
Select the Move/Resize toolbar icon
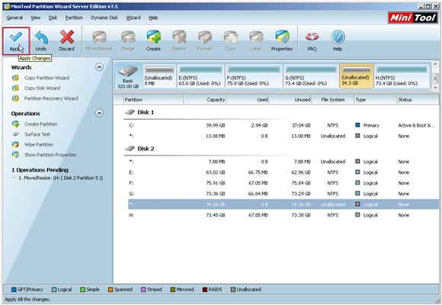coord(99,37)
